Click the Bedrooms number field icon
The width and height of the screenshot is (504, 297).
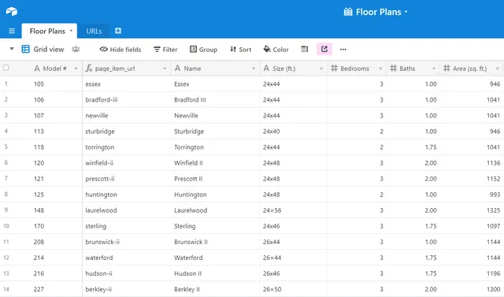click(x=334, y=68)
